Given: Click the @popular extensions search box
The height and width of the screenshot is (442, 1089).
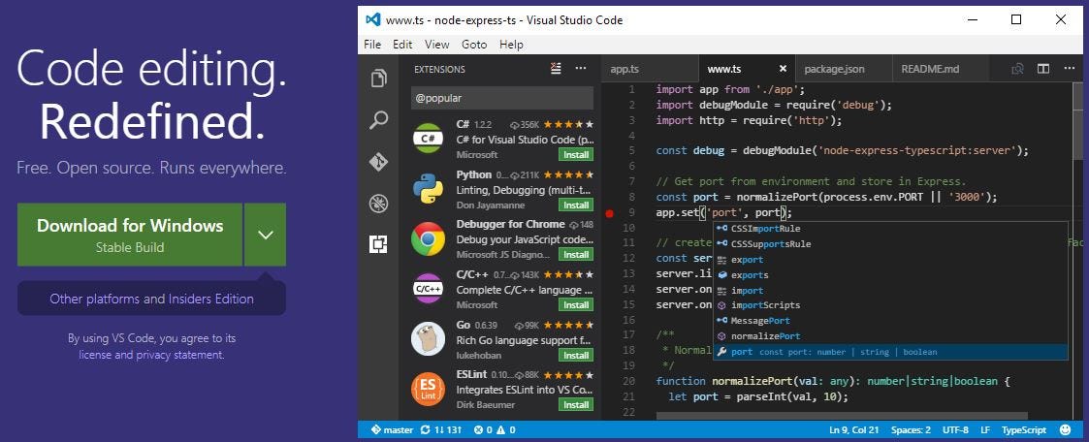Looking at the screenshot, I should click(x=502, y=98).
